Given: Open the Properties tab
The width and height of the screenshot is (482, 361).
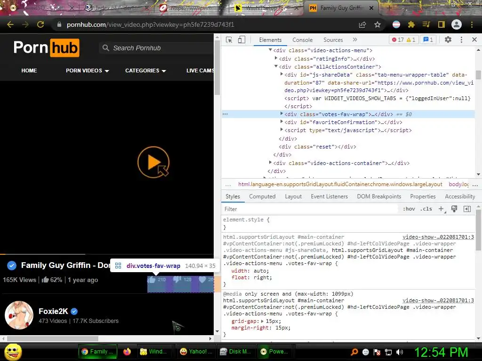Looking at the screenshot, I should pyautogui.click(x=423, y=196).
